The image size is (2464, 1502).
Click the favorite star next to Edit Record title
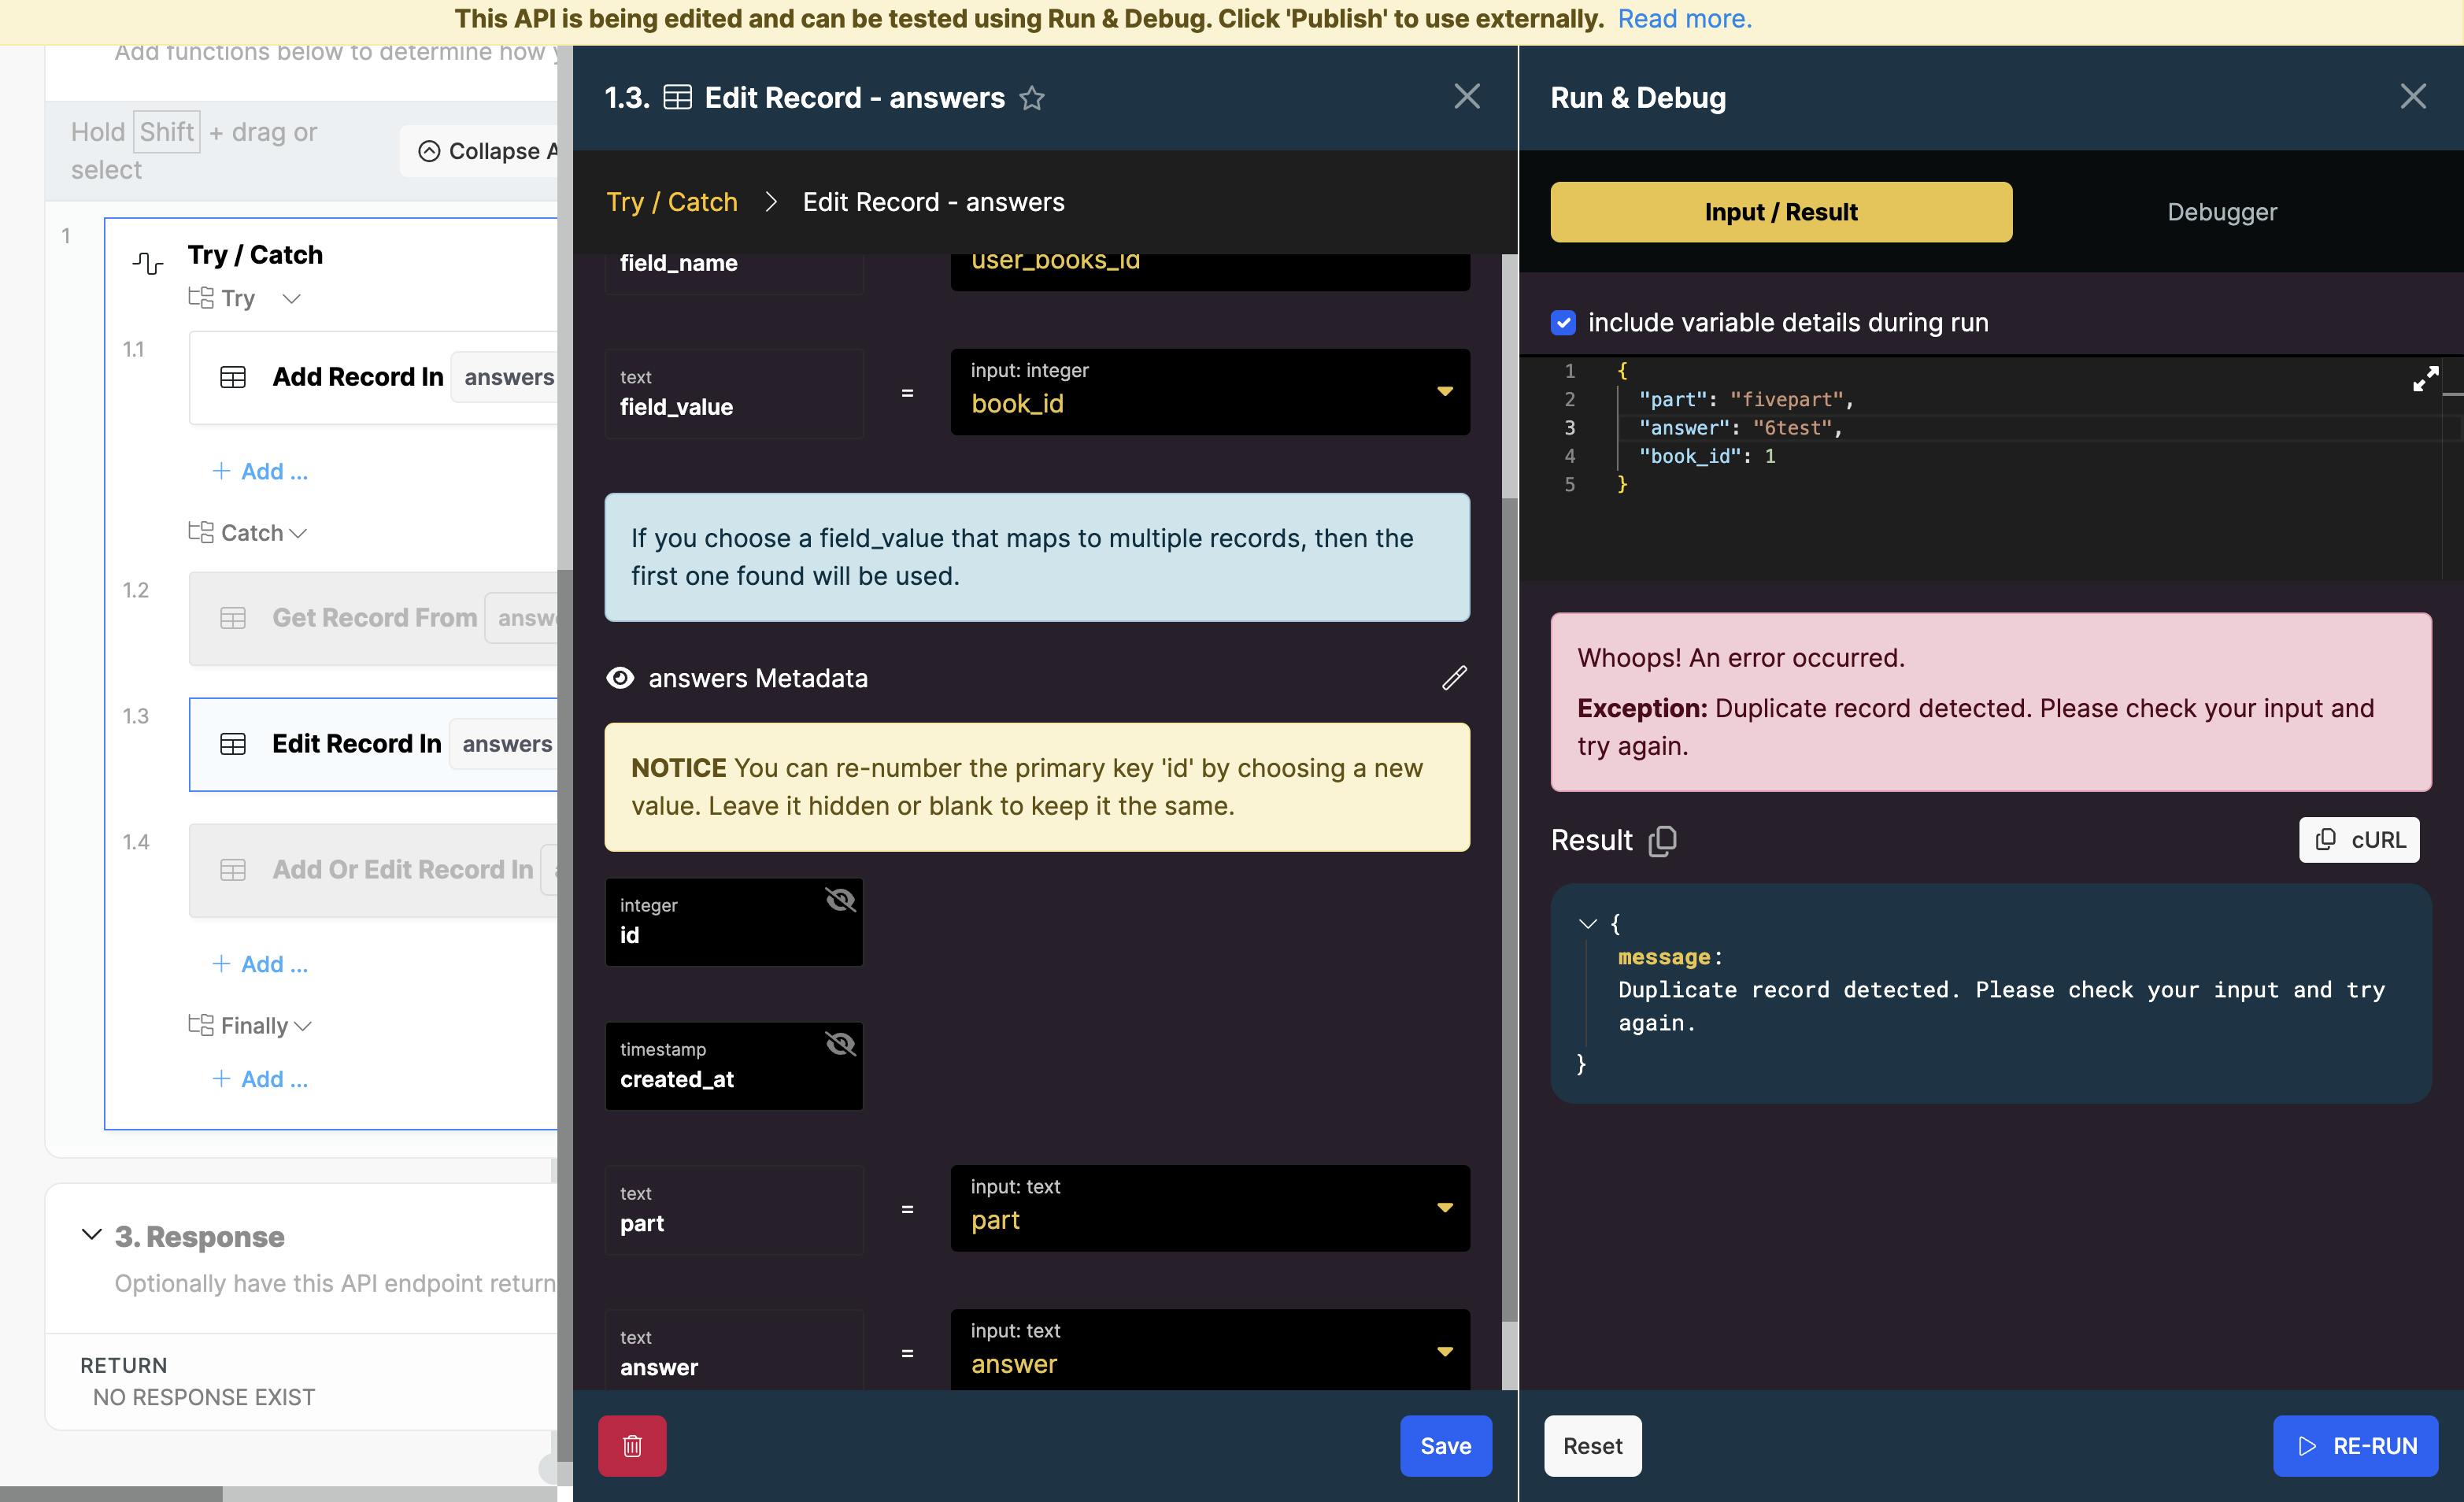[1031, 98]
